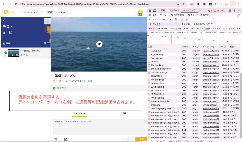Viewport: 242px width, 142px height.
Task: Show more DevTools tabs with the chevron
Action: [x=200, y=11]
